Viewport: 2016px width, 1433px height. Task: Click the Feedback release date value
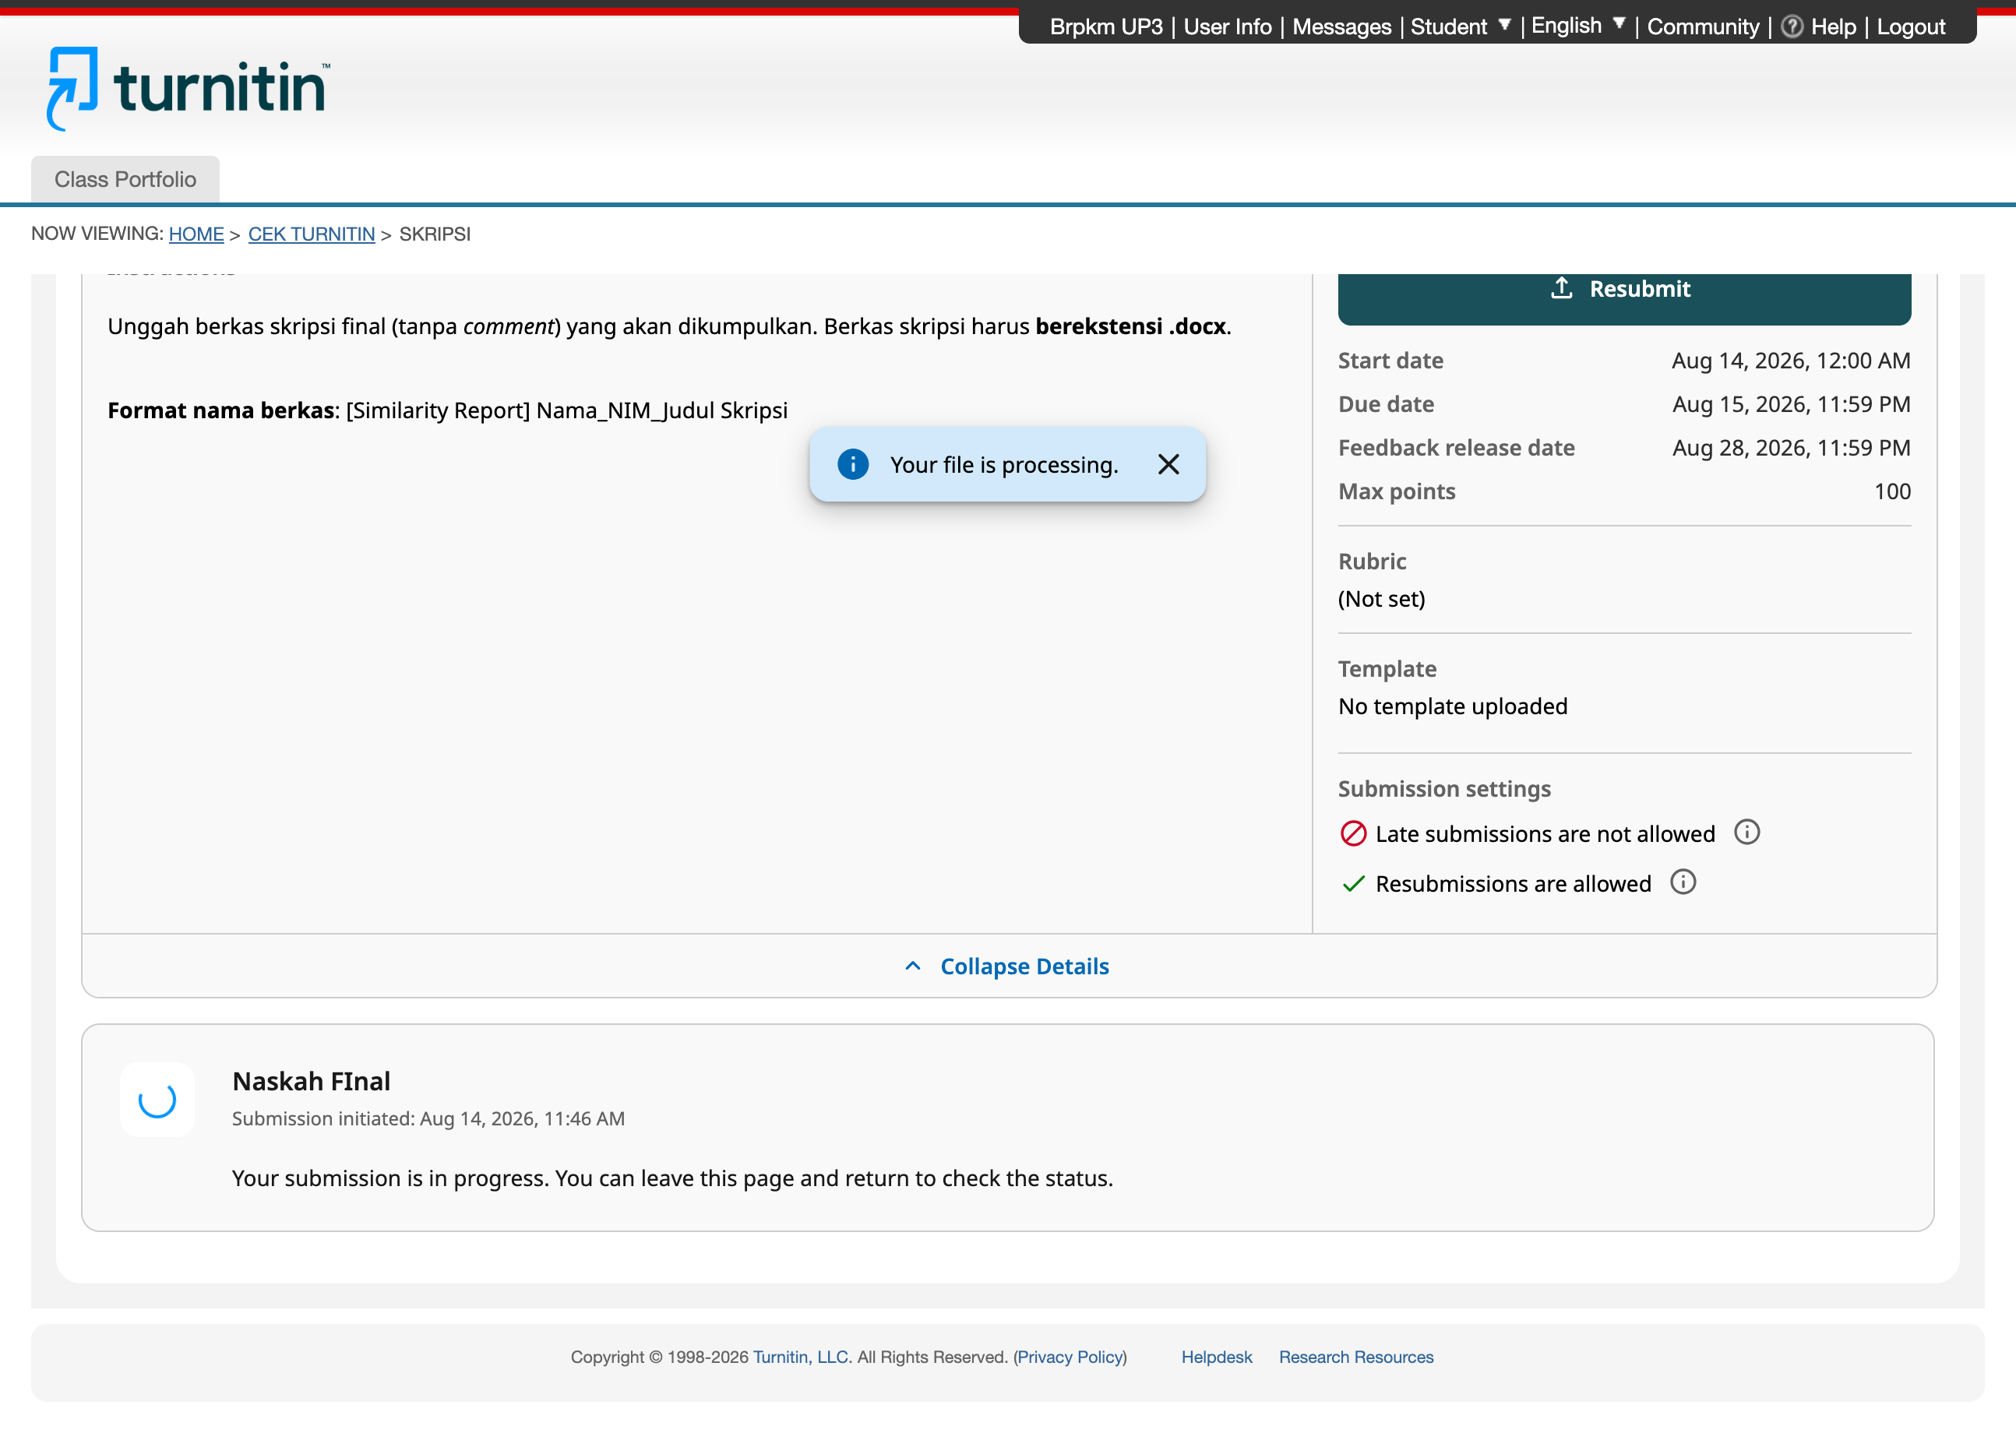(x=1791, y=447)
